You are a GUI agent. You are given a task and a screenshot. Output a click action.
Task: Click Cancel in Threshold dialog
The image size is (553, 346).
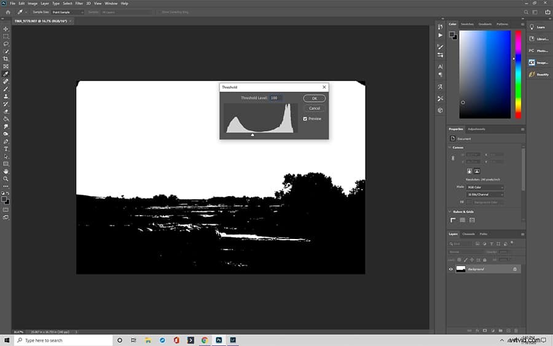tap(314, 108)
